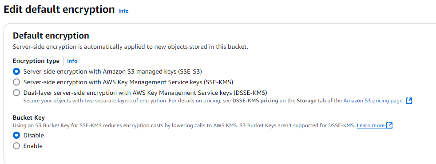Open Info link next to Edit default encryption
The image size is (436, 164).
pyautogui.click(x=123, y=11)
